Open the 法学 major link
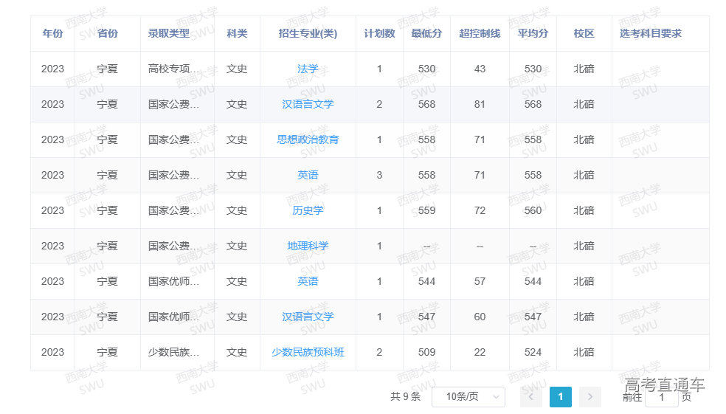 (308, 69)
